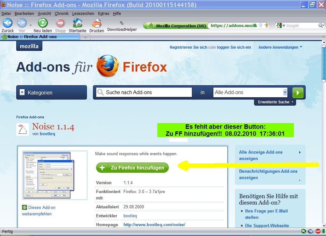Viewport: 326px width, 236px height.
Task: Open the Datei menu
Action: pyautogui.click(x=6, y=13)
